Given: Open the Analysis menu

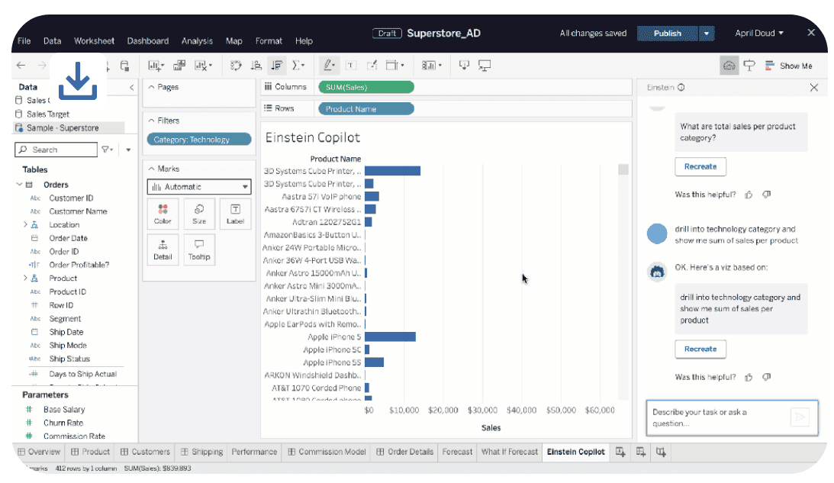Looking at the screenshot, I should 197,41.
